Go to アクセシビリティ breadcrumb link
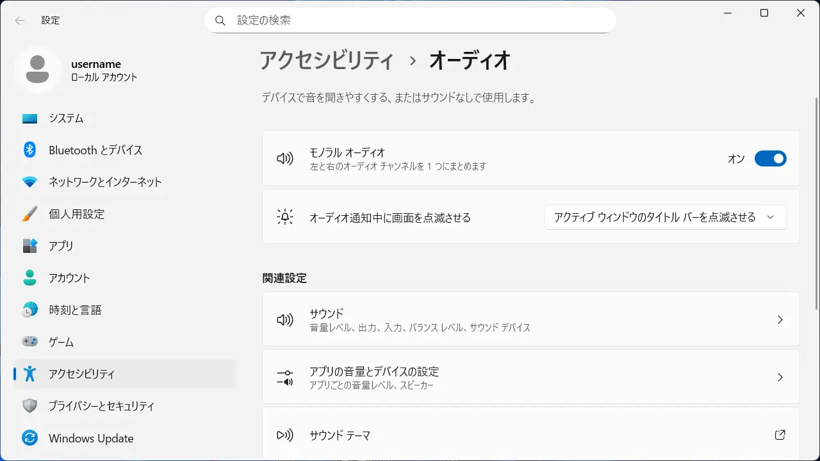The height and width of the screenshot is (461, 820). [x=327, y=61]
